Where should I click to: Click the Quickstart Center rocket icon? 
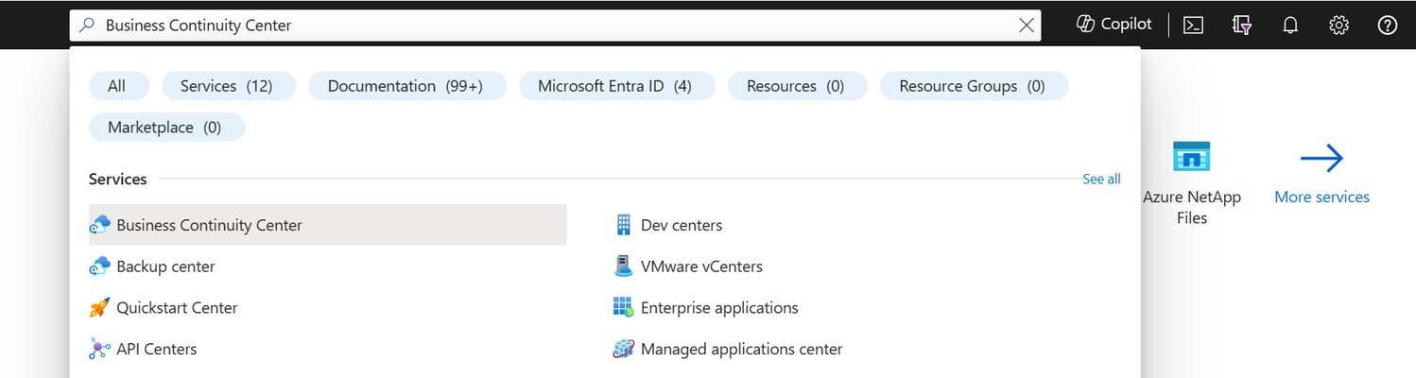(x=100, y=308)
